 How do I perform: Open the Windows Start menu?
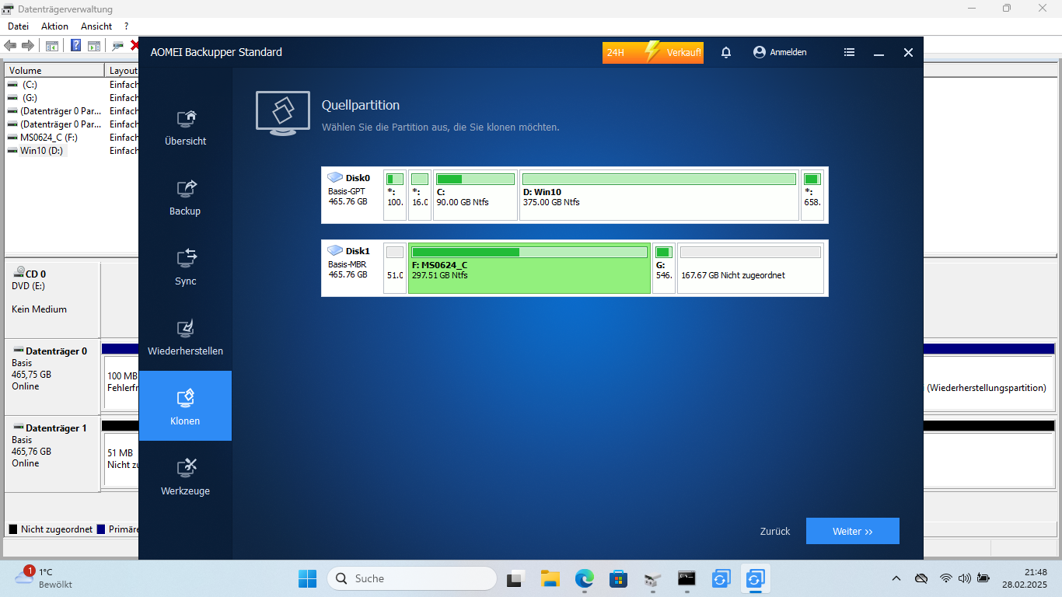tap(308, 578)
